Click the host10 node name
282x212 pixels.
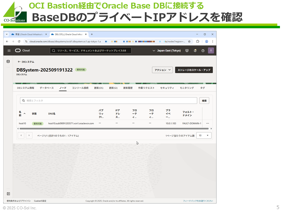pos(22,123)
